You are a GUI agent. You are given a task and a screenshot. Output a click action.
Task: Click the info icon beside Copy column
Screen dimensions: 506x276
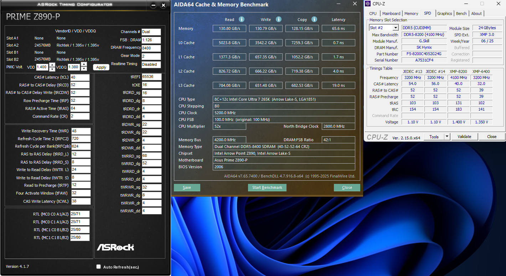pyautogui.click(x=314, y=19)
